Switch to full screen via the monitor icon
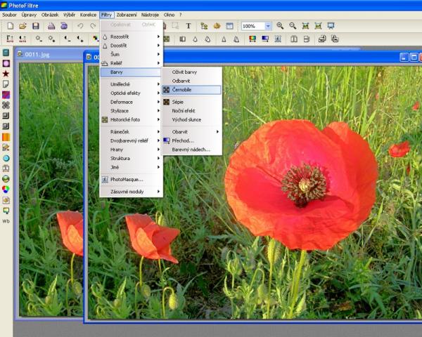 coord(331,26)
